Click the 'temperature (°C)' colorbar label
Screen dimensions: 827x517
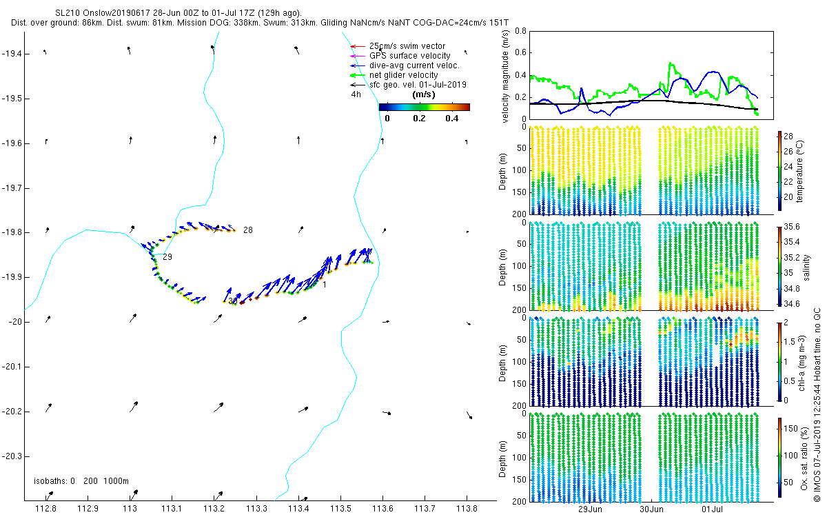pos(802,170)
